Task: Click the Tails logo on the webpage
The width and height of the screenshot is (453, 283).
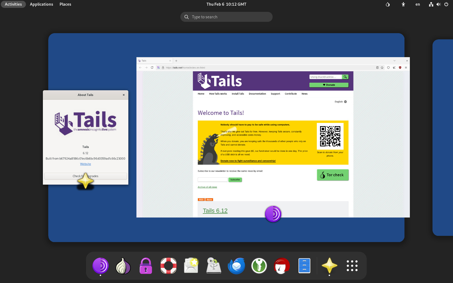Action: coord(220,81)
